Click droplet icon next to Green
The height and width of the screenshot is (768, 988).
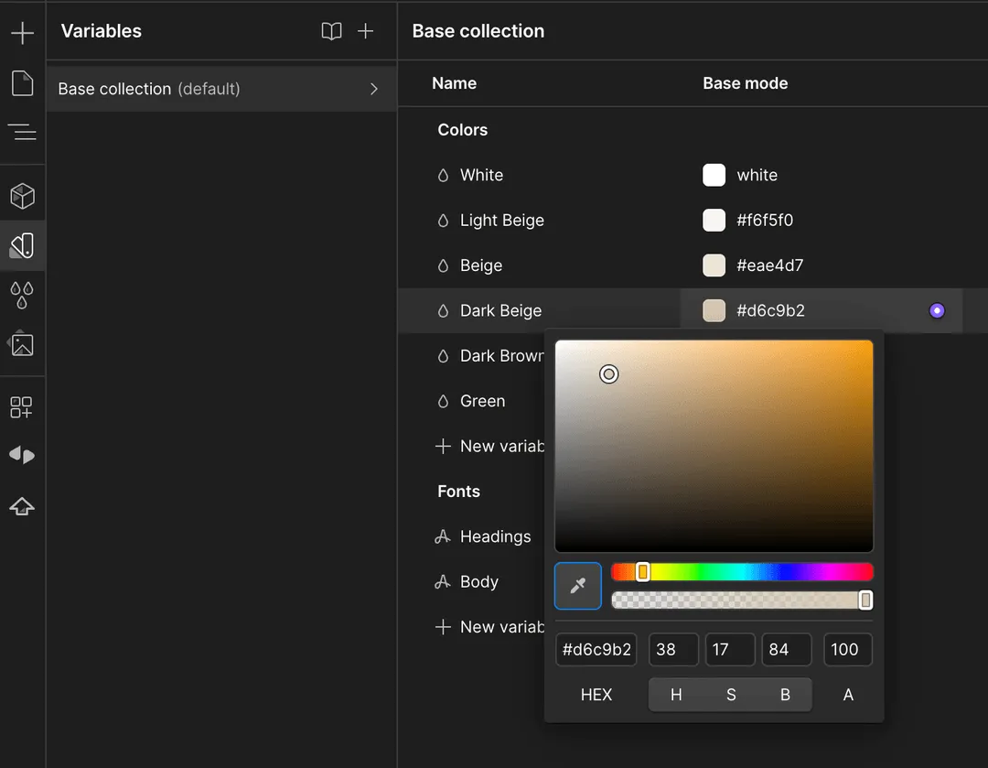coord(443,402)
